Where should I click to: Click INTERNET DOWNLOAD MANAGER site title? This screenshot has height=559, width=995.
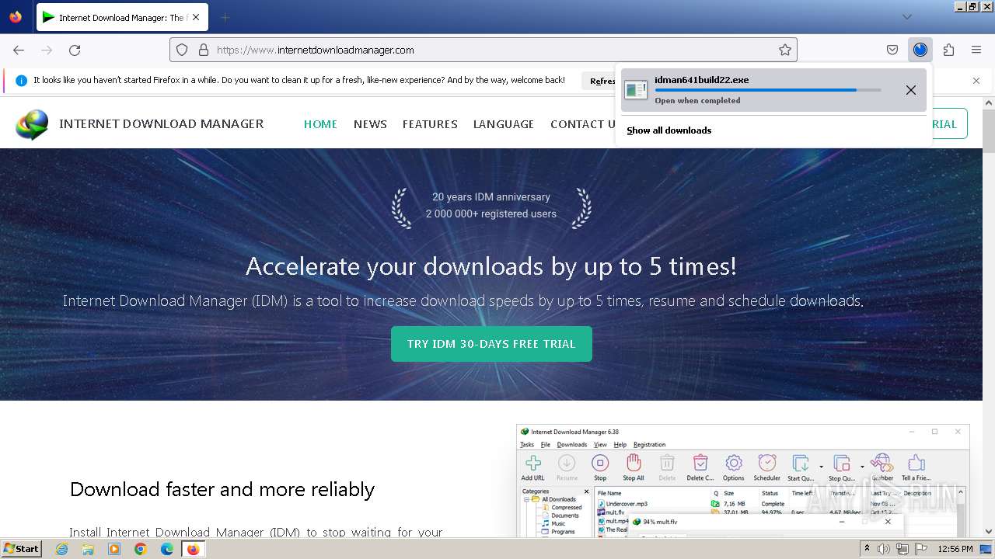[x=162, y=124]
